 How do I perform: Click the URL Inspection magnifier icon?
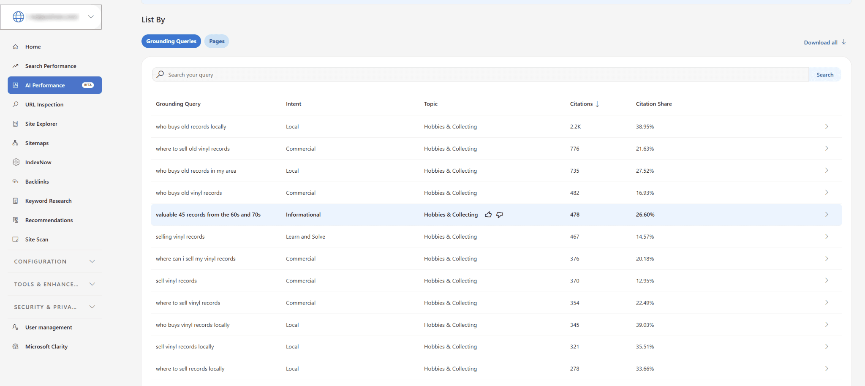tap(16, 104)
